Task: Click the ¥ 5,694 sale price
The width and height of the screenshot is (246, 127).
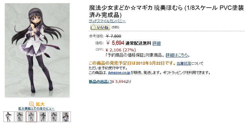Action: pos(115,43)
